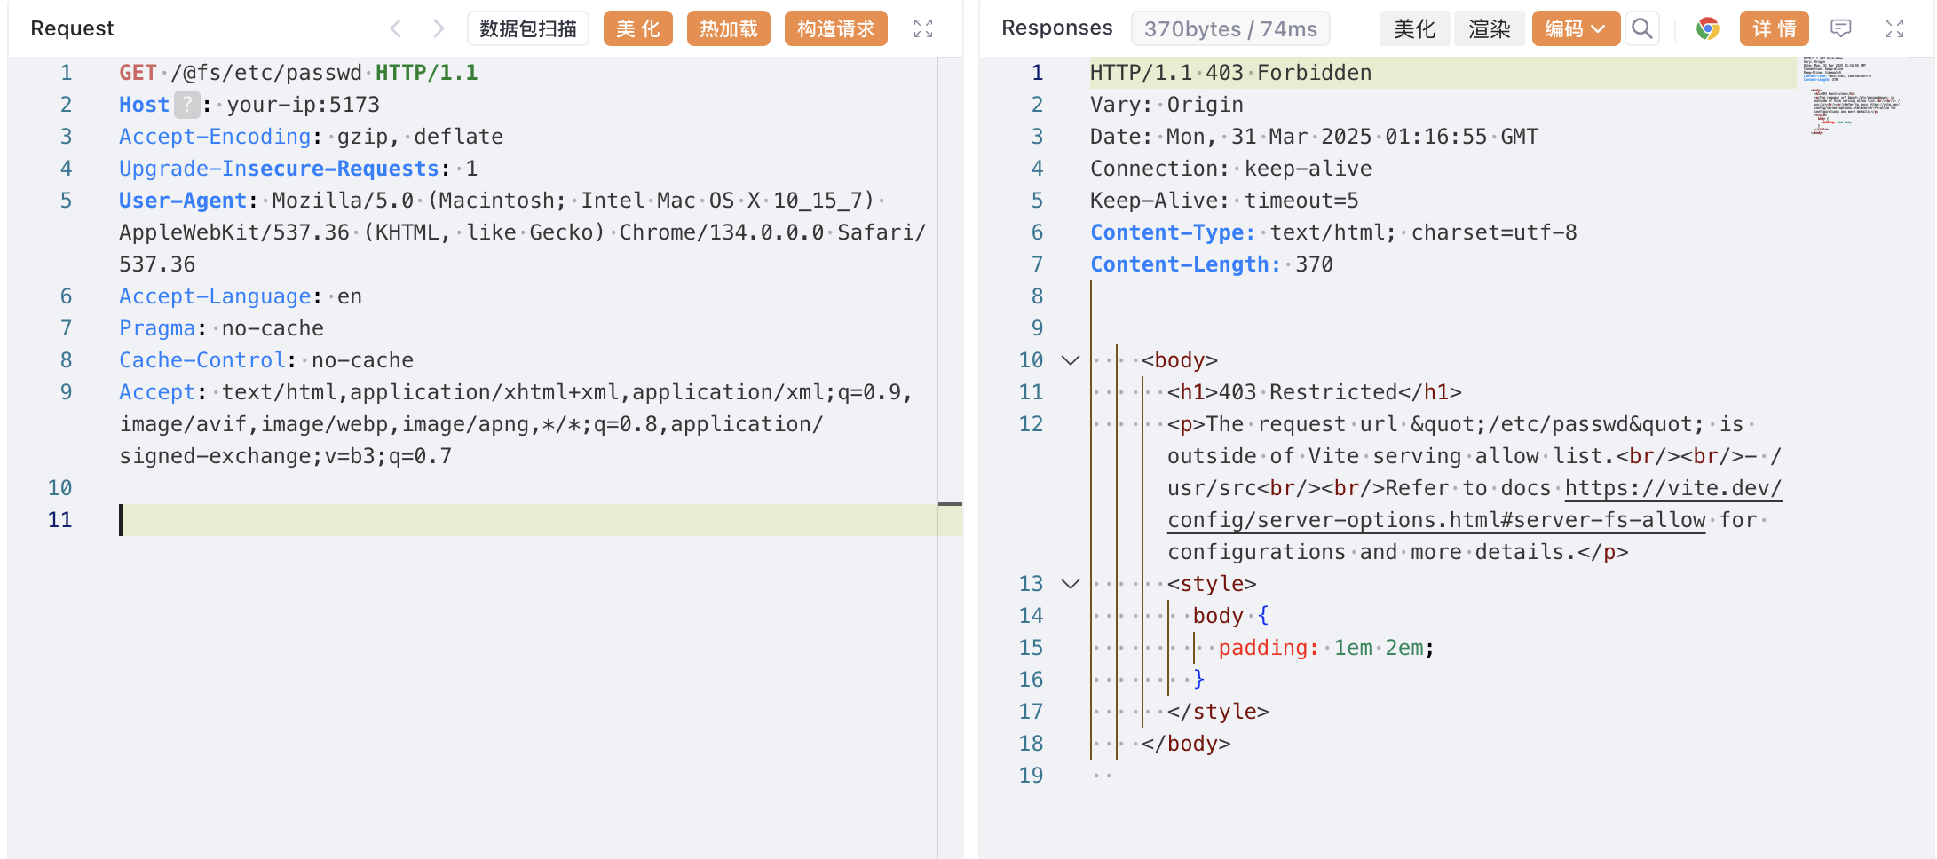The height and width of the screenshot is (859, 1937).
Task: Toggle 热加载 hot reload option
Action: click(x=728, y=28)
